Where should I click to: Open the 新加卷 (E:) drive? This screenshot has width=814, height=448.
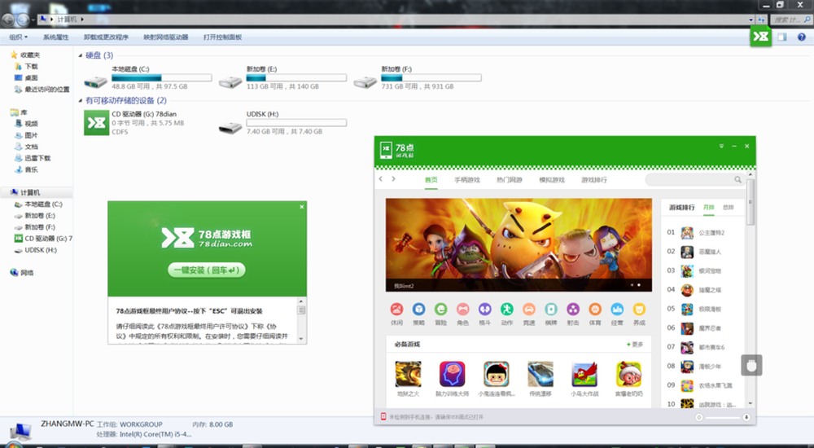283,77
